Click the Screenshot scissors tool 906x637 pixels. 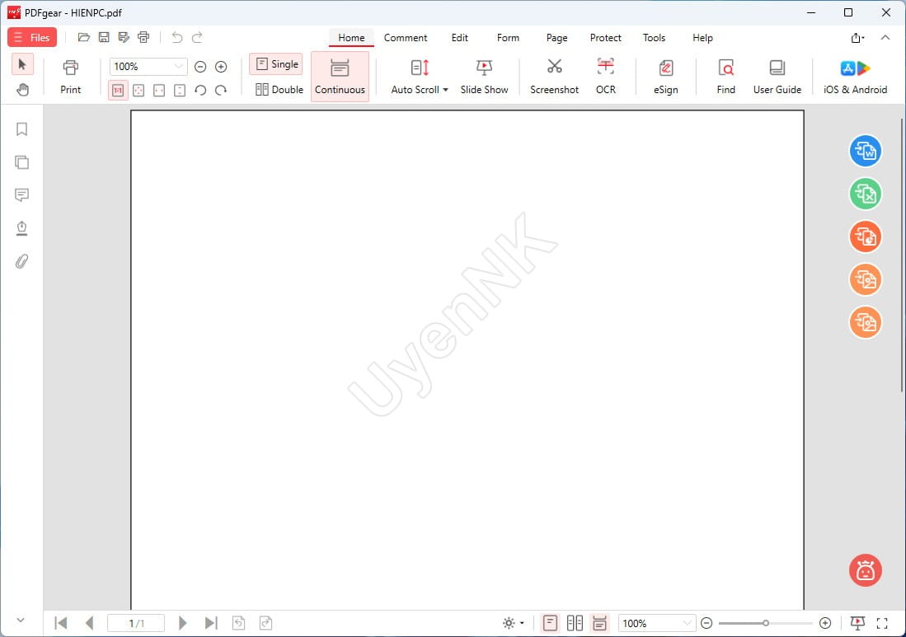tap(554, 77)
